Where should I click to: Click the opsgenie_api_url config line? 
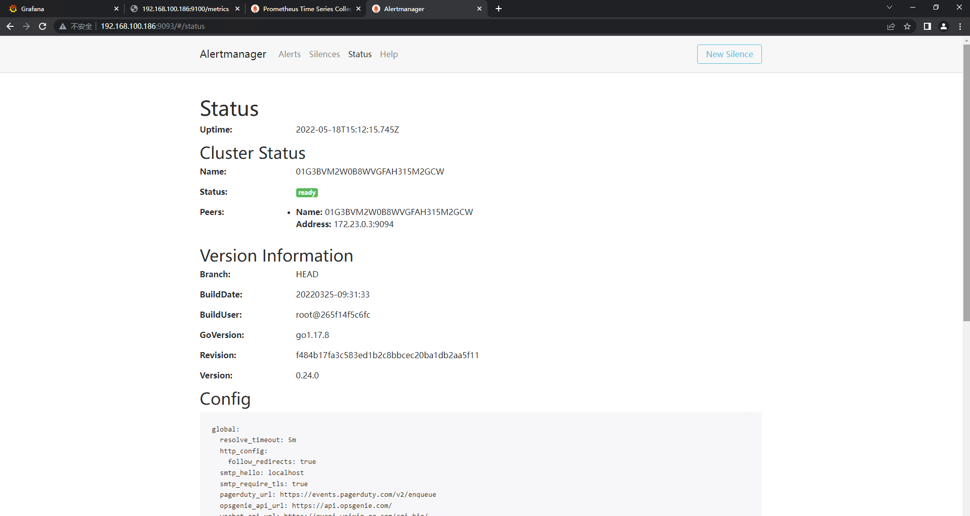click(306, 505)
